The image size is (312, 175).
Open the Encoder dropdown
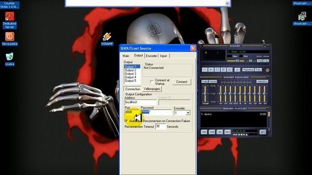(188, 113)
